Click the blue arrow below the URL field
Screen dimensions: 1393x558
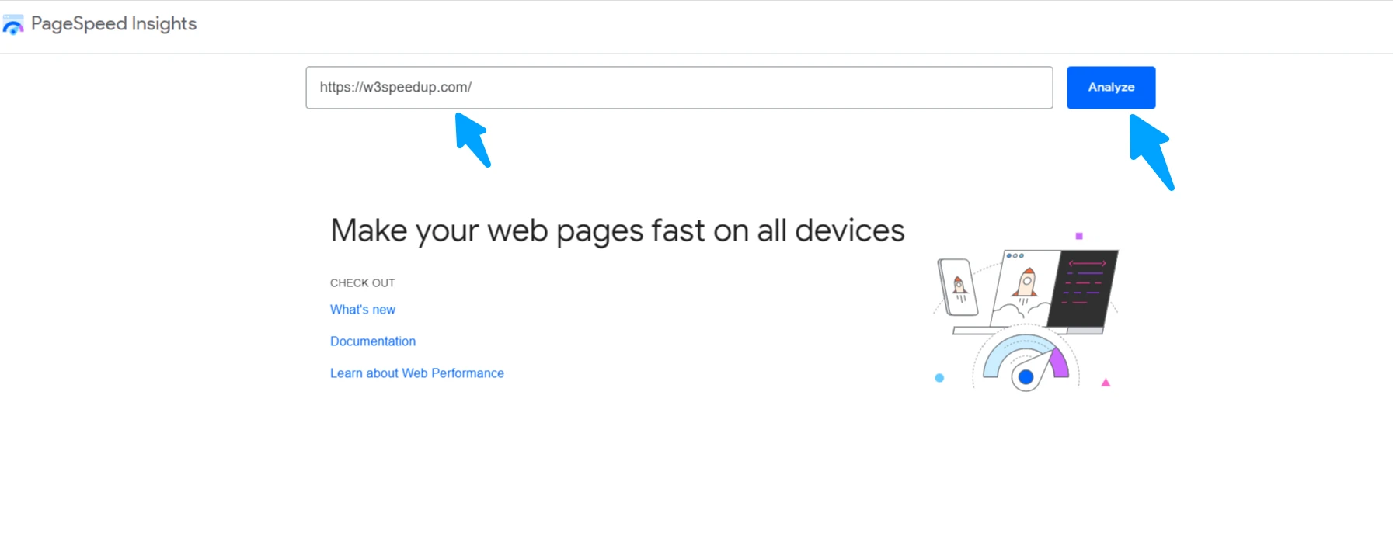[x=472, y=140]
